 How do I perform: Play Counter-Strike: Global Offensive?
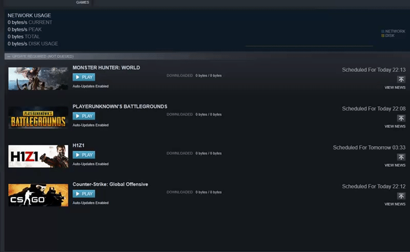tap(84, 194)
